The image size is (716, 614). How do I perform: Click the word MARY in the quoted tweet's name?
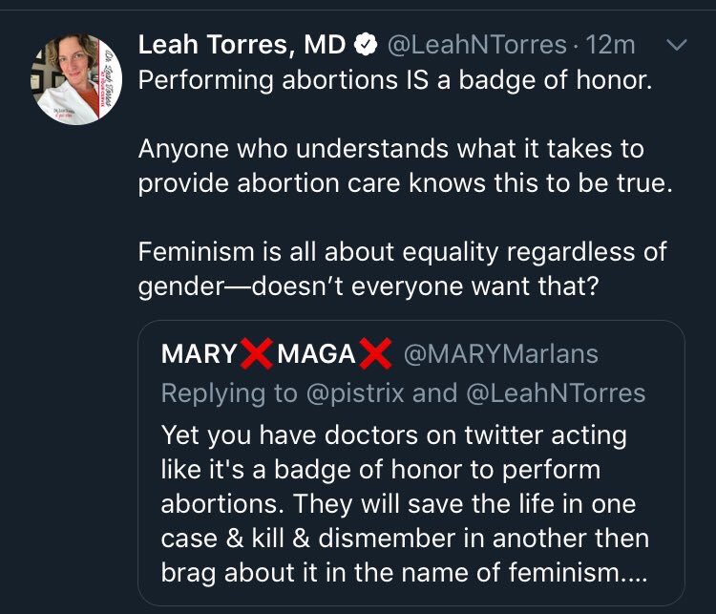click(x=199, y=354)
